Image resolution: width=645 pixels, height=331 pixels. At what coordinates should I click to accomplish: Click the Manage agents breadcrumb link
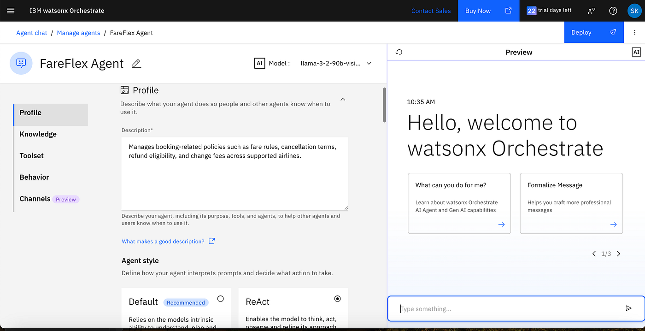(x=78, y=33)
